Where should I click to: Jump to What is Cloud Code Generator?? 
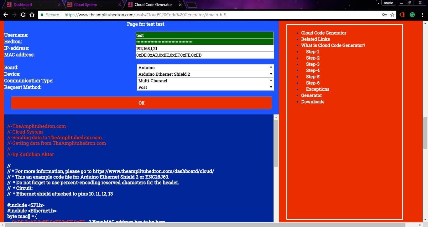tap(333, 45)
